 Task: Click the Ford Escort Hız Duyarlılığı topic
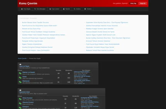coord(40,26)
